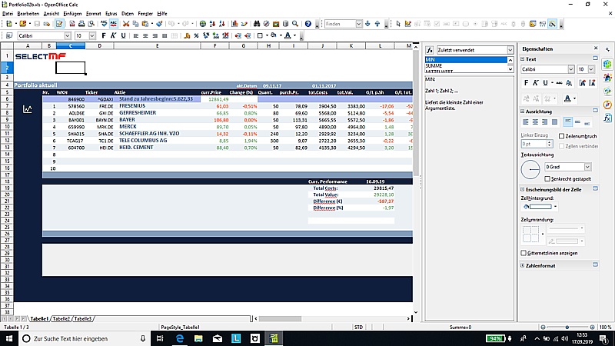Sort descending icon in toolbar

222,24
